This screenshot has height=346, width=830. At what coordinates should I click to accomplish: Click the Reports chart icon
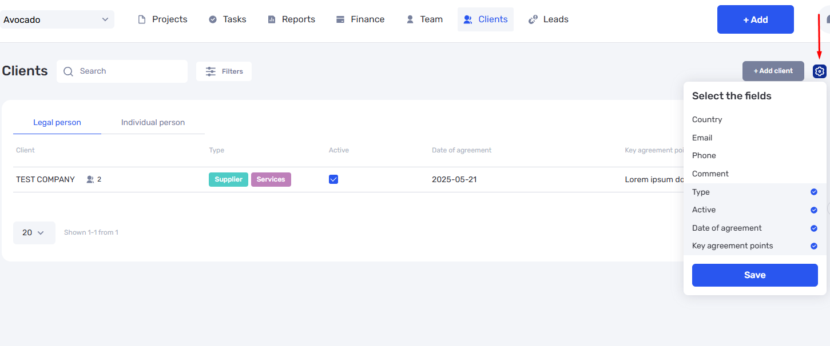click(272, 19)
